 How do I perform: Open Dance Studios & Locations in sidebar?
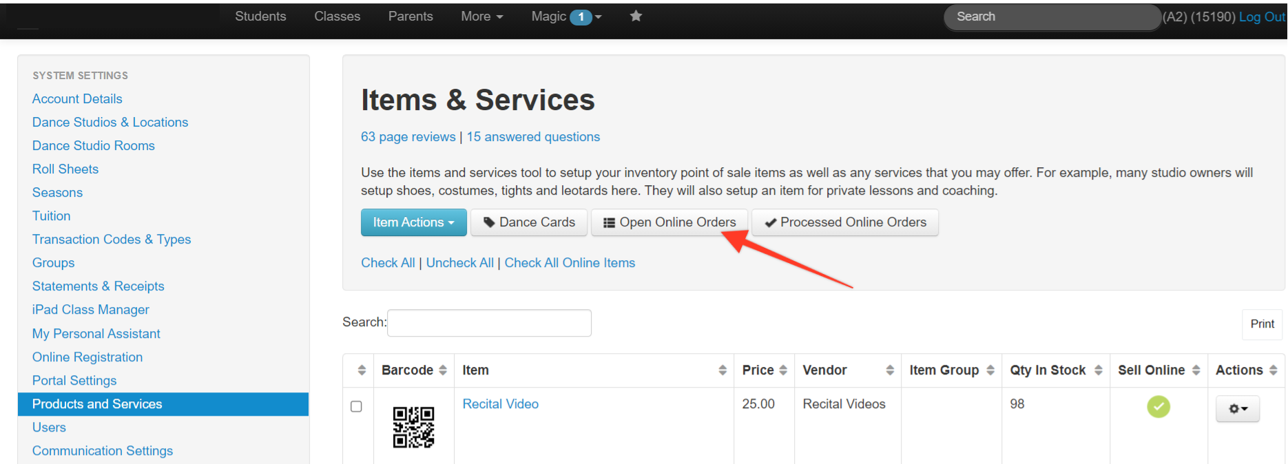click(110, 123)
